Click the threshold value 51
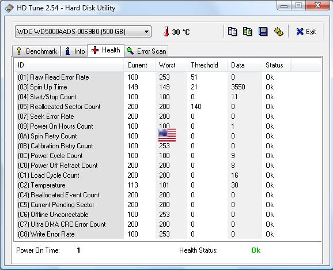 click(x=194, y=77)
